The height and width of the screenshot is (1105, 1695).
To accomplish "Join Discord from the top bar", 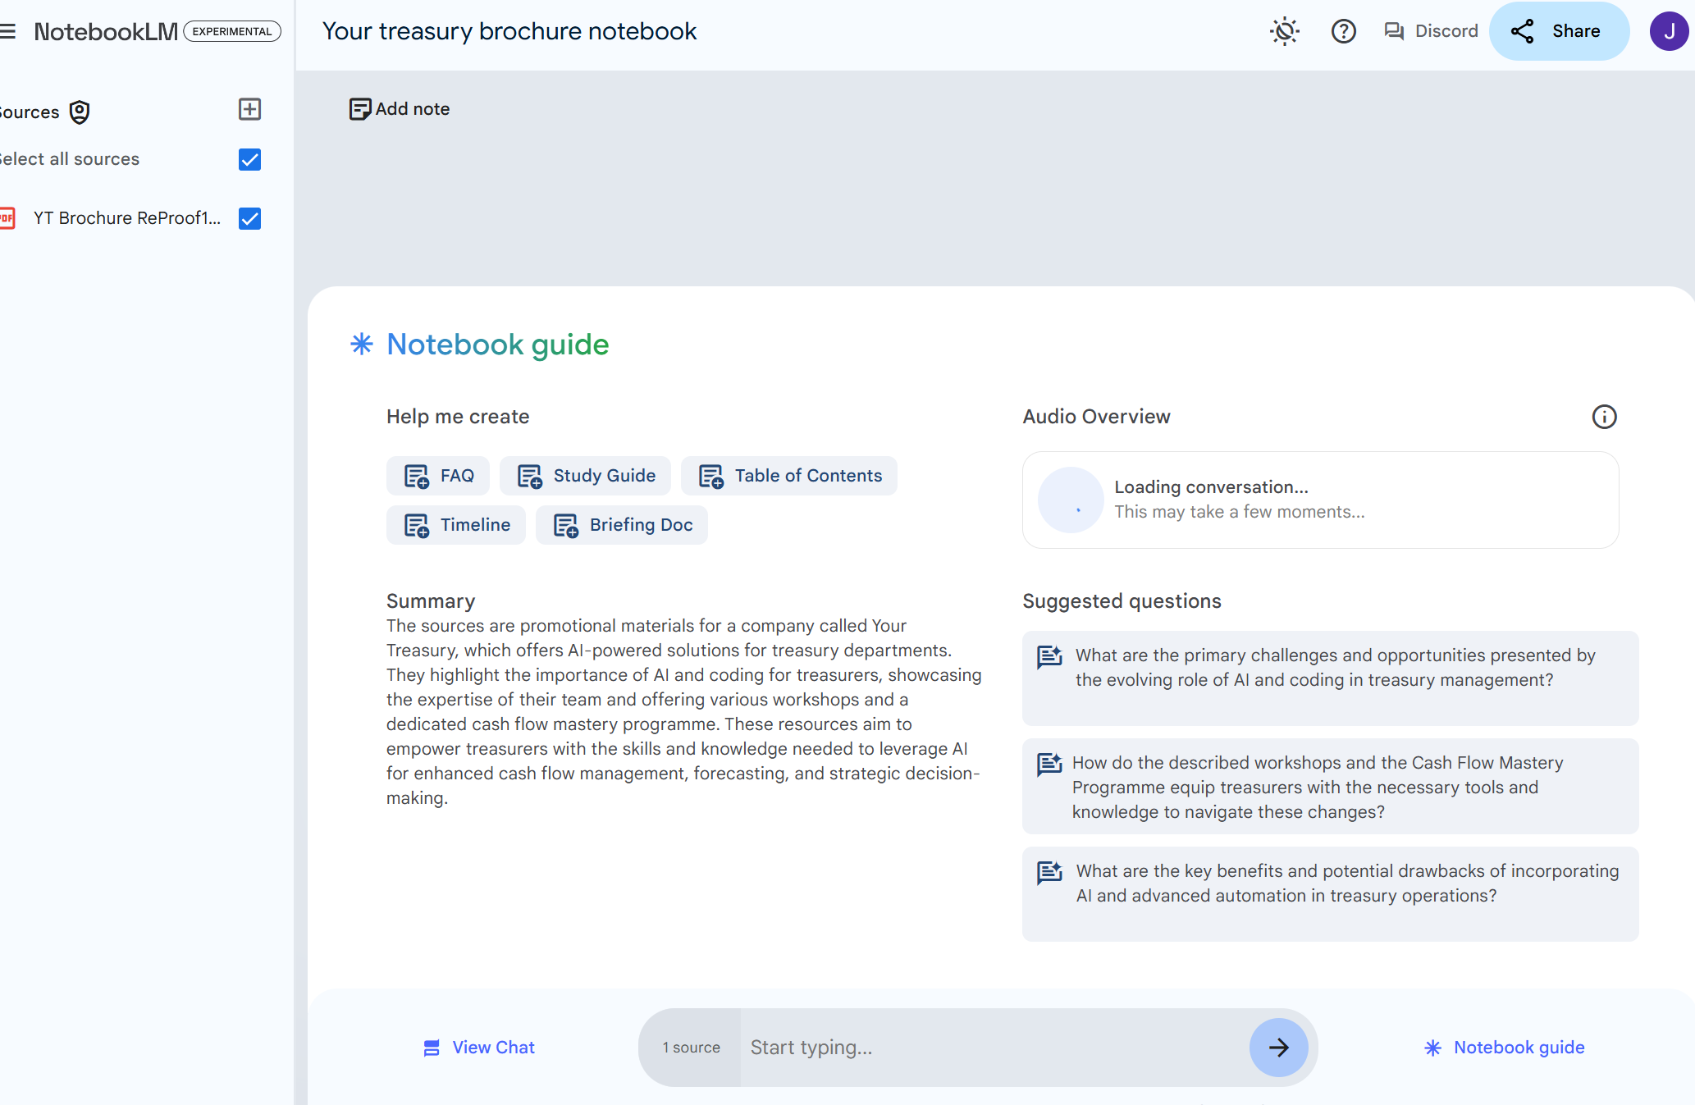I will click(1430, 30).
